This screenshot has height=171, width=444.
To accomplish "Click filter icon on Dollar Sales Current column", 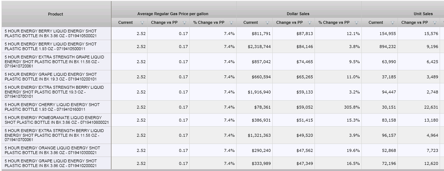I will point(267,23).
